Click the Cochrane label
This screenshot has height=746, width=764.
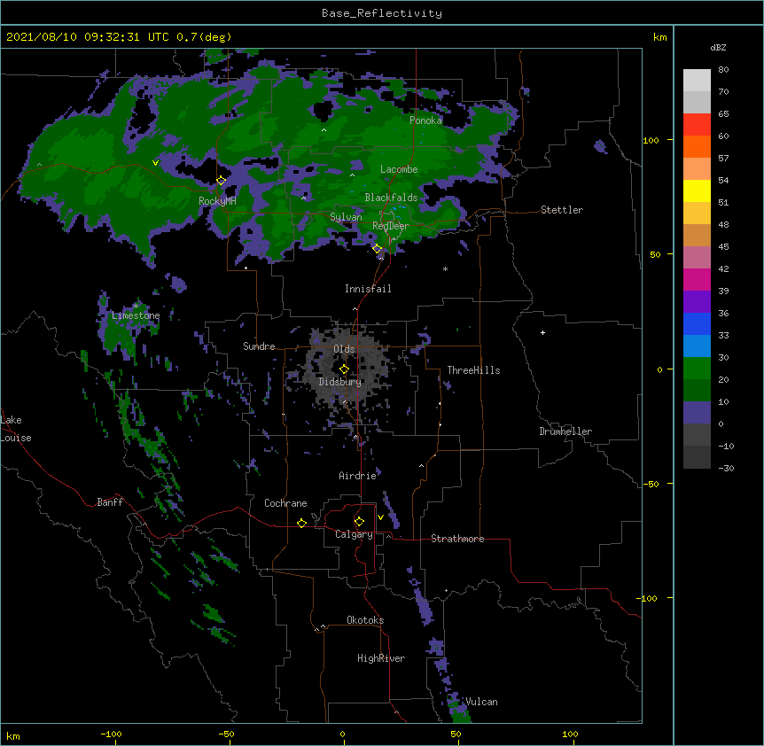point(285,503)
